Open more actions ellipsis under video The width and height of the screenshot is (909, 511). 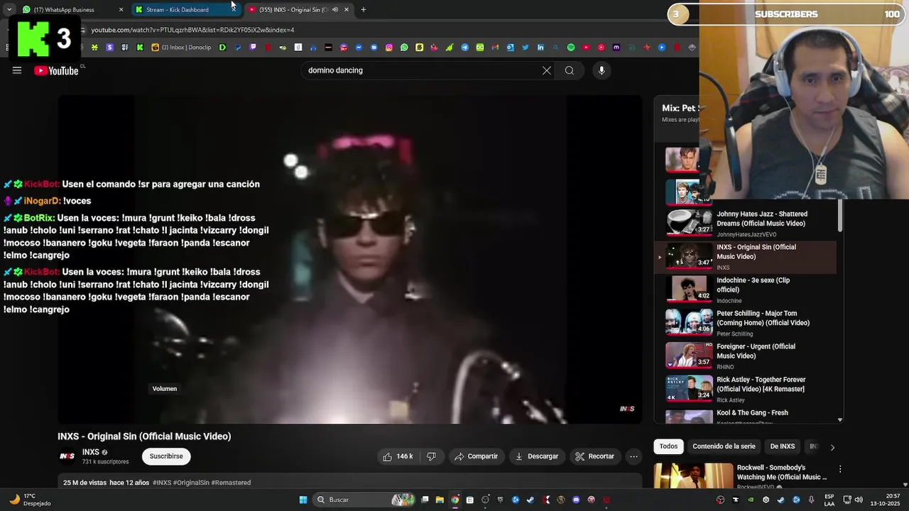click(x=633, y=456)
